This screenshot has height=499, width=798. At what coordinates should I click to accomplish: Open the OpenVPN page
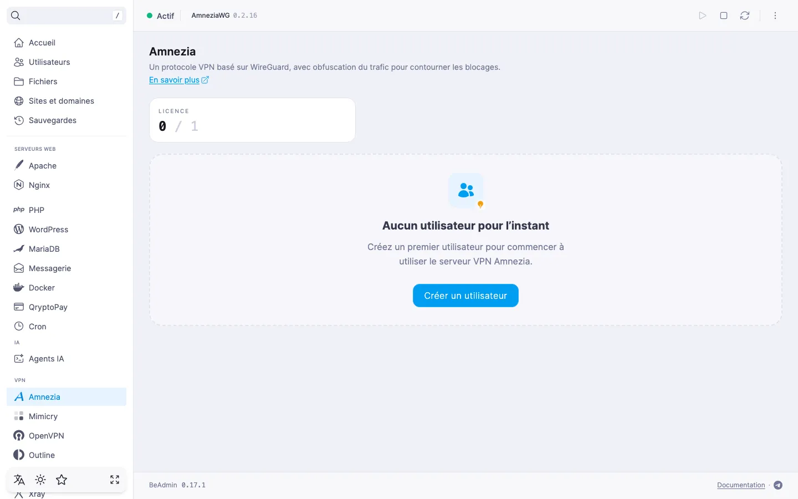(x=66, y=436)
